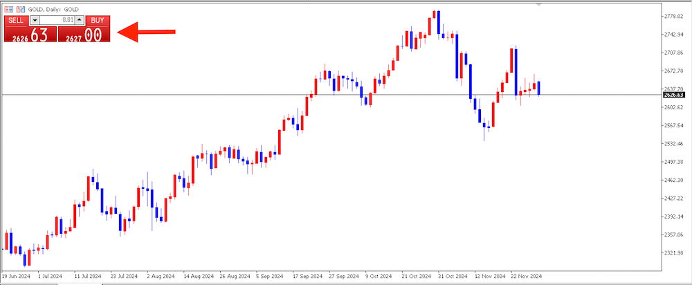Screen dimensions: 692x285
Task: Select the large red arrow annotation
Action: coord(147,31)
